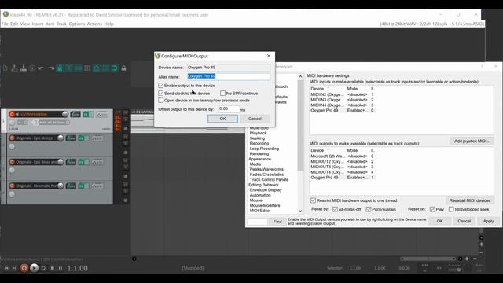
Task: Open Route for the UVIWorkstation track
Action: pos(75,114)
